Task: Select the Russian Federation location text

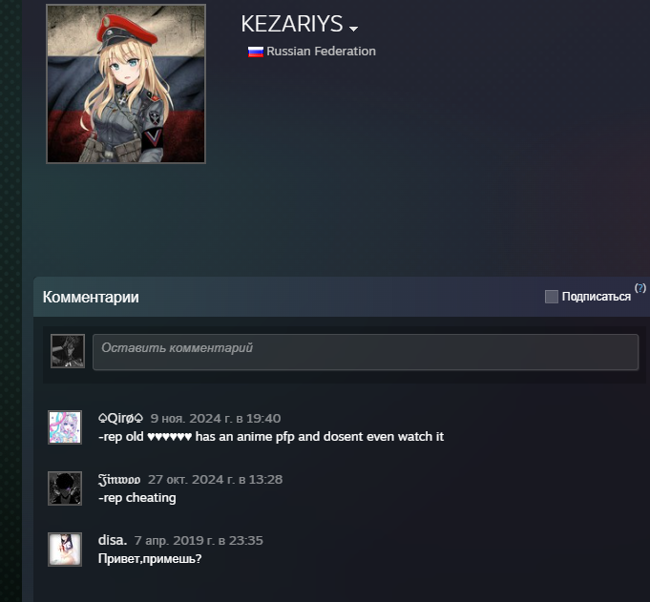Action: click(321, 51)
